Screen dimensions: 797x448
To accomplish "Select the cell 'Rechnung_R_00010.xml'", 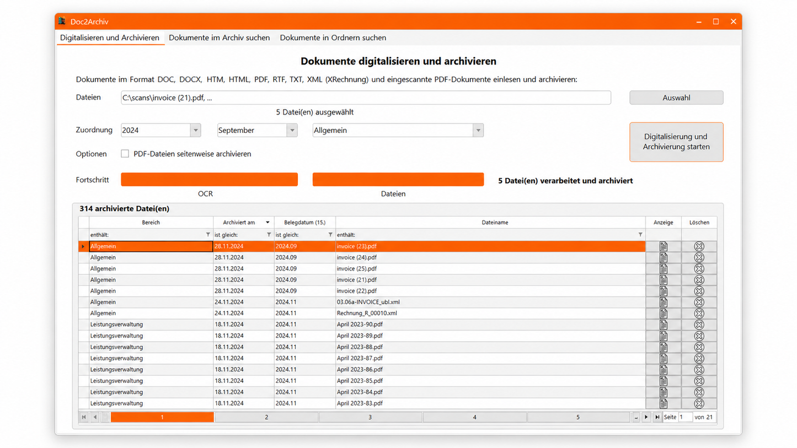I will coord(490,314).
